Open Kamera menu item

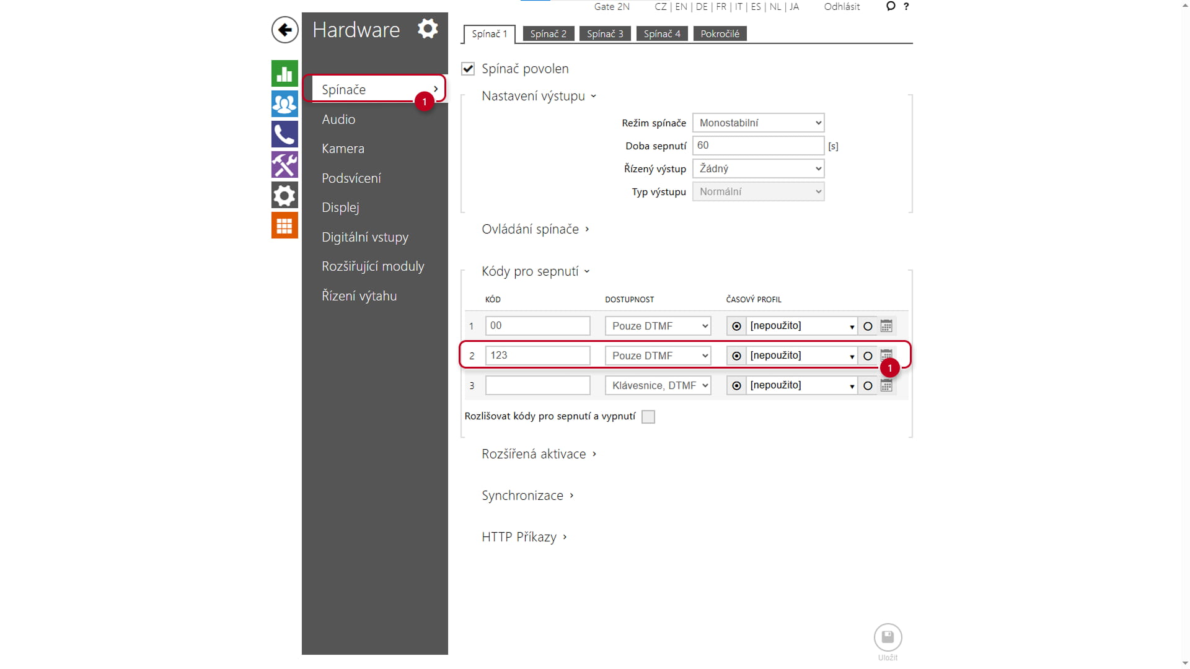tap(343, 149)
